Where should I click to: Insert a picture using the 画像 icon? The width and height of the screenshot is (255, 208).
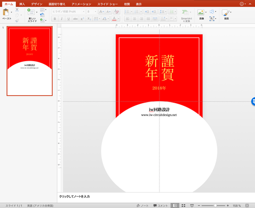pos(201,12)
